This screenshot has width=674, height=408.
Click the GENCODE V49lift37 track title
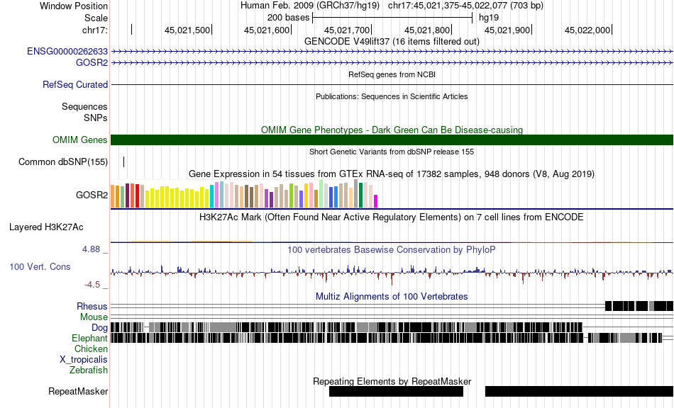pos(392,42)
